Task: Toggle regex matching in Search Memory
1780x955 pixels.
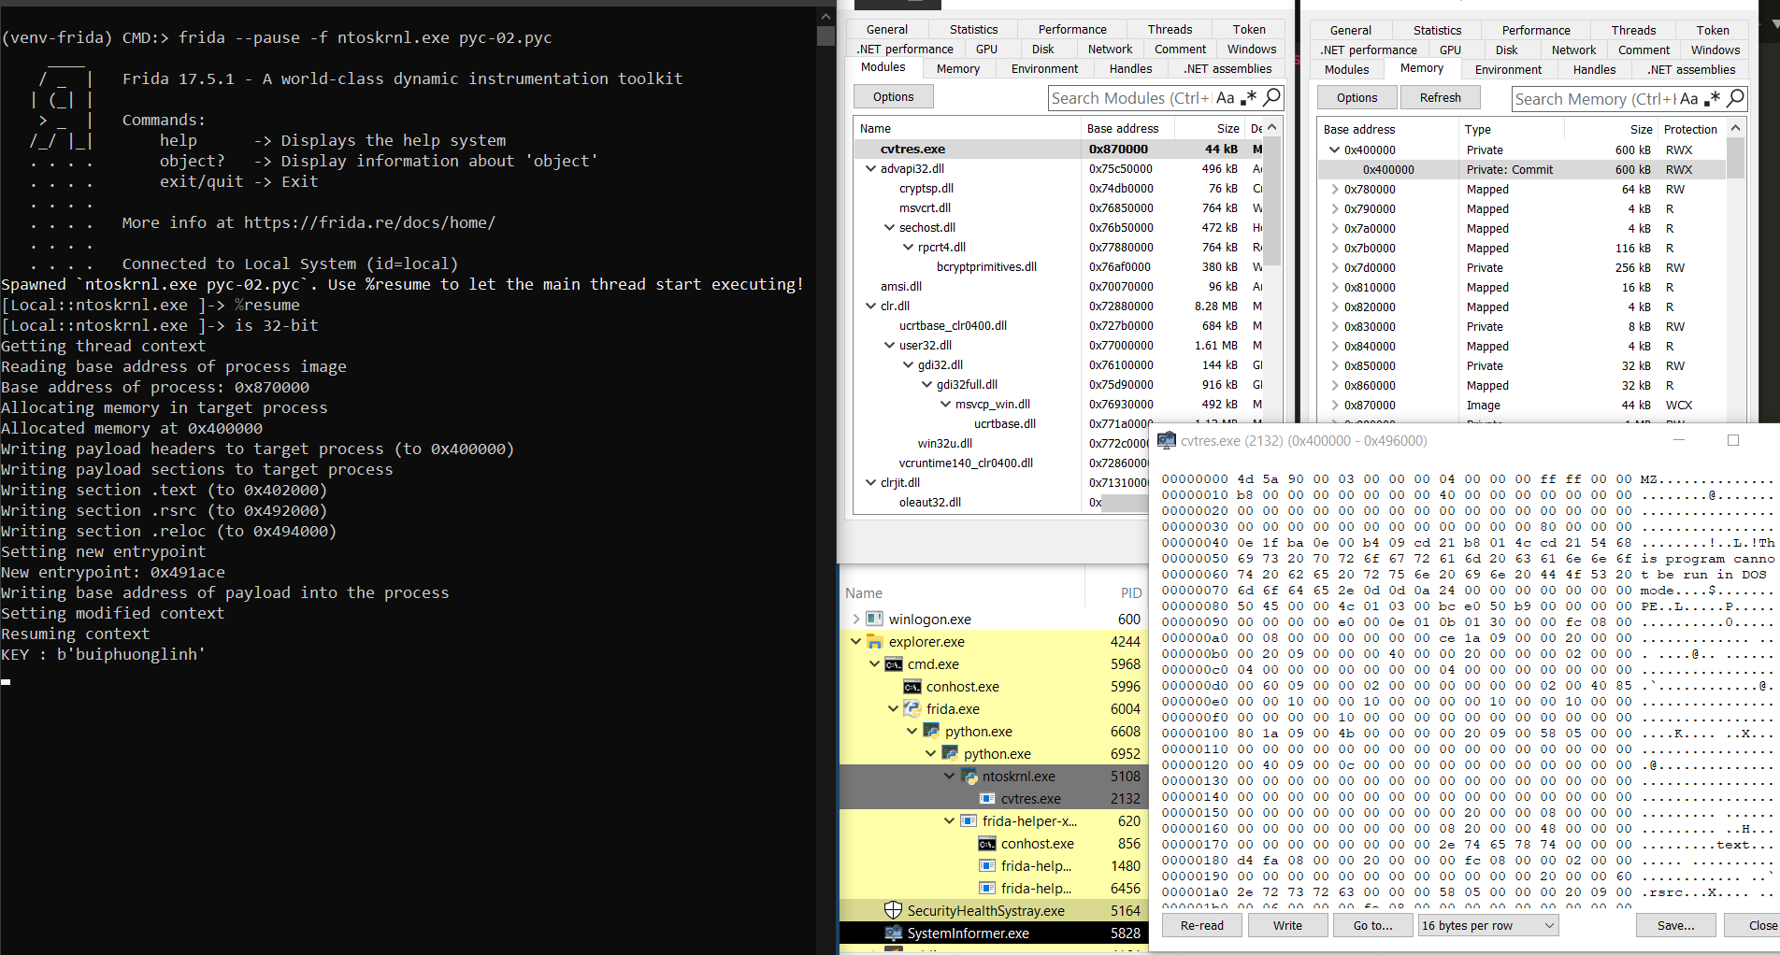Action: click(1712, 98)
